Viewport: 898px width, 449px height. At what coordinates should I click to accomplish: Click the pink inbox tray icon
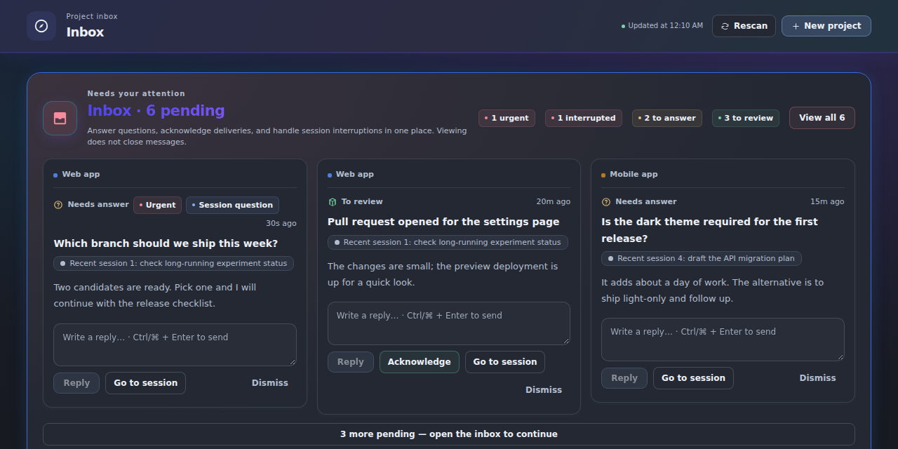click(60, 118)
